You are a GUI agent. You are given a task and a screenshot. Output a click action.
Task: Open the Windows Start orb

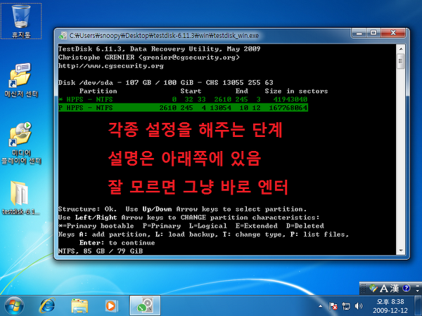pos(14,306)
